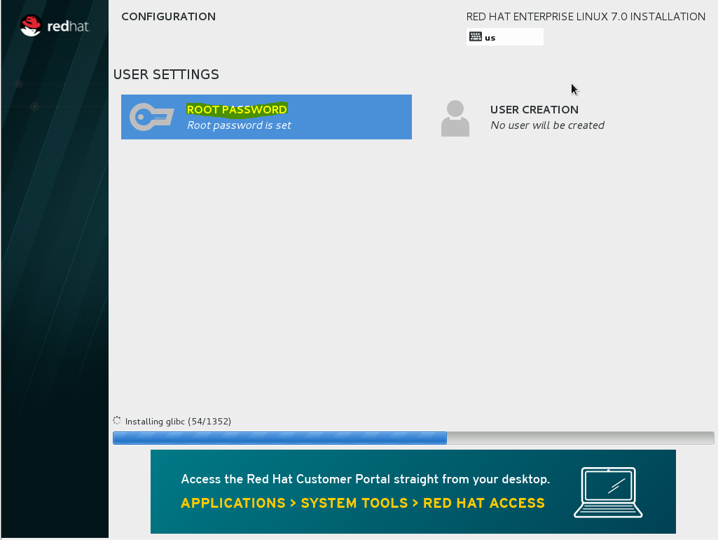The width and height of the screenshot is (718, 540).
Task: Click the user creation person icon
Action: (455, 118)
